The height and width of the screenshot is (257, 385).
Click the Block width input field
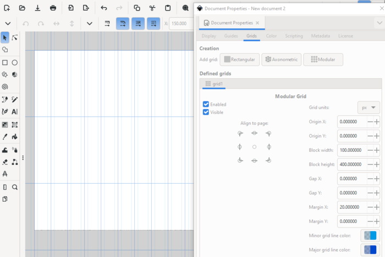click(351, 150)
